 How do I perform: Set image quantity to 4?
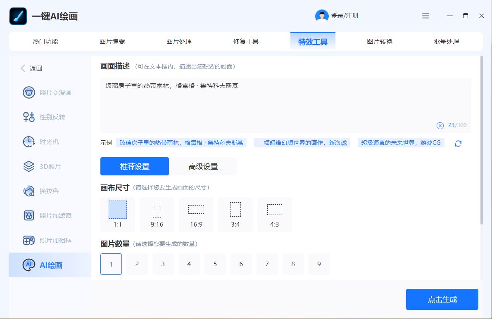189,264
